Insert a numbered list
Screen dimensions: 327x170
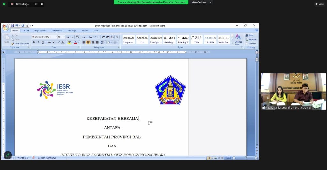coord(90,37)
